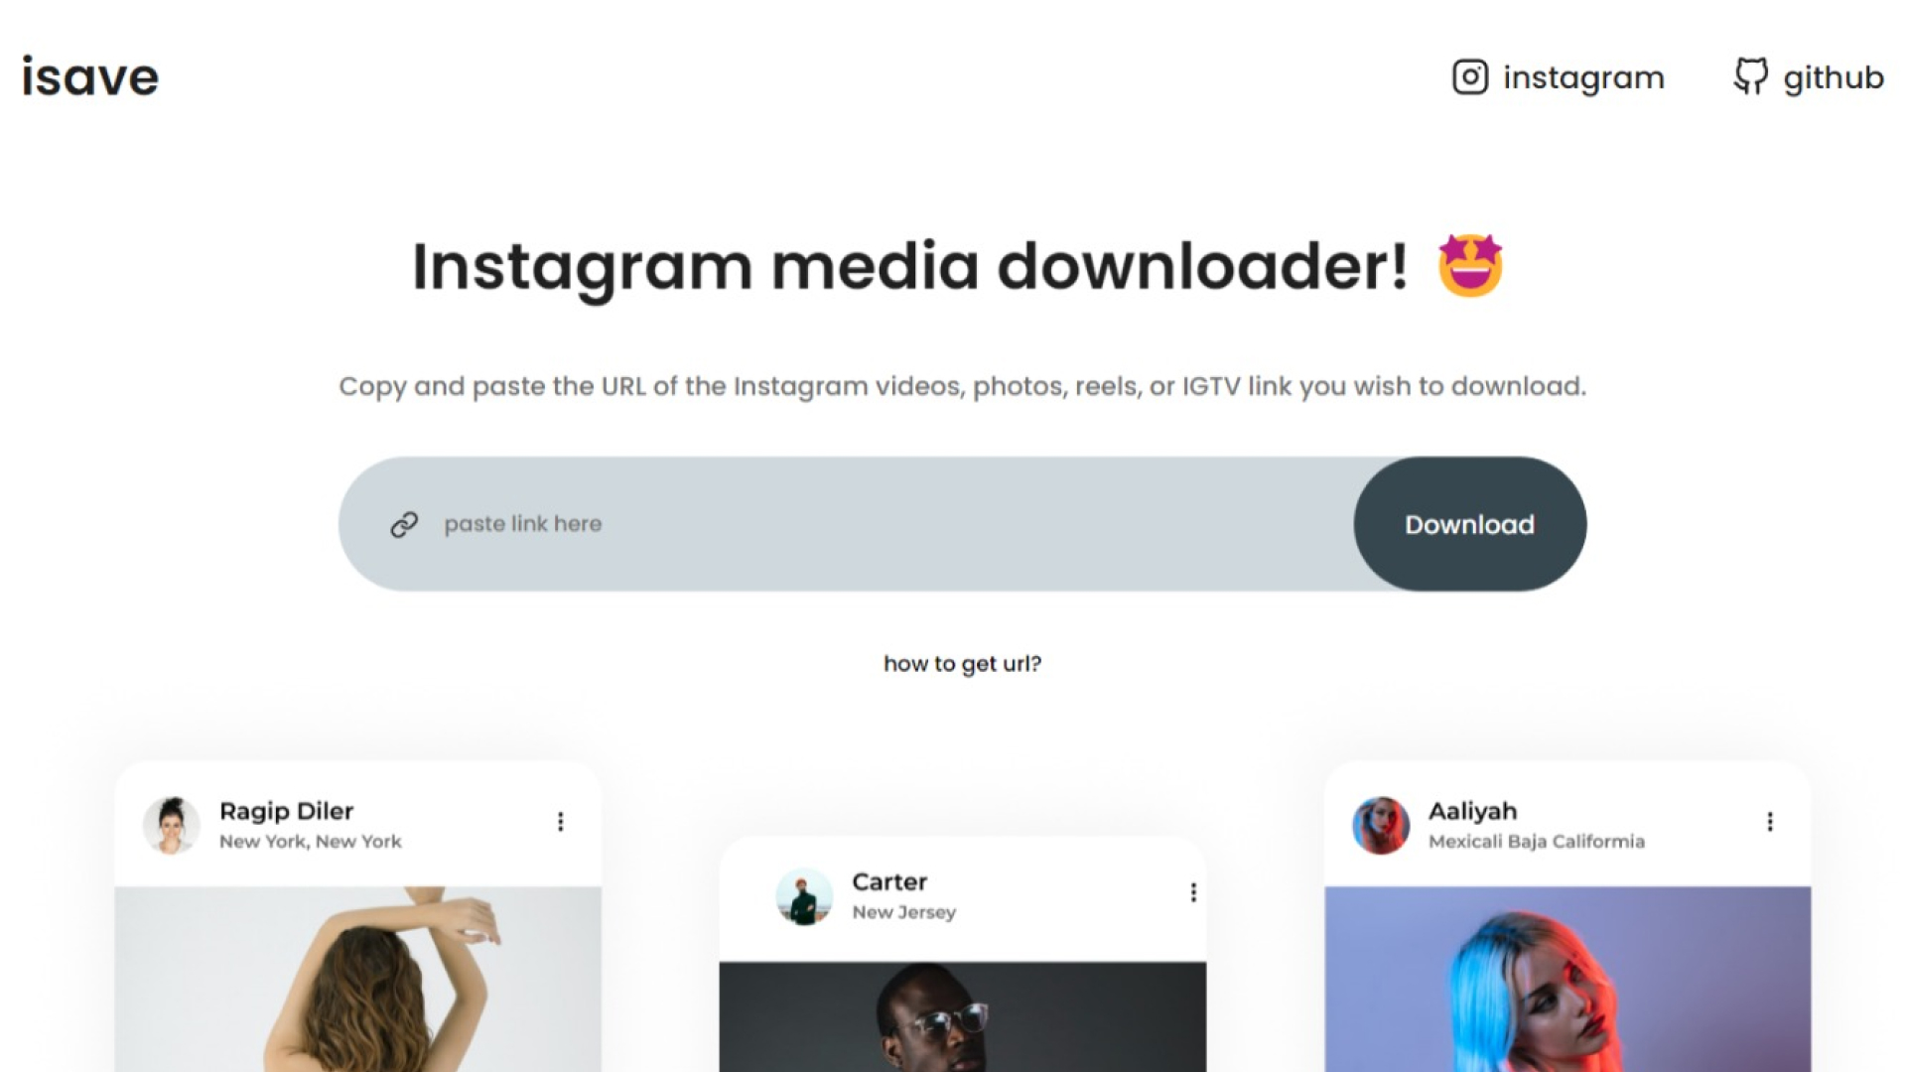
Task: Click the isave logo
Action: point(90,76)
